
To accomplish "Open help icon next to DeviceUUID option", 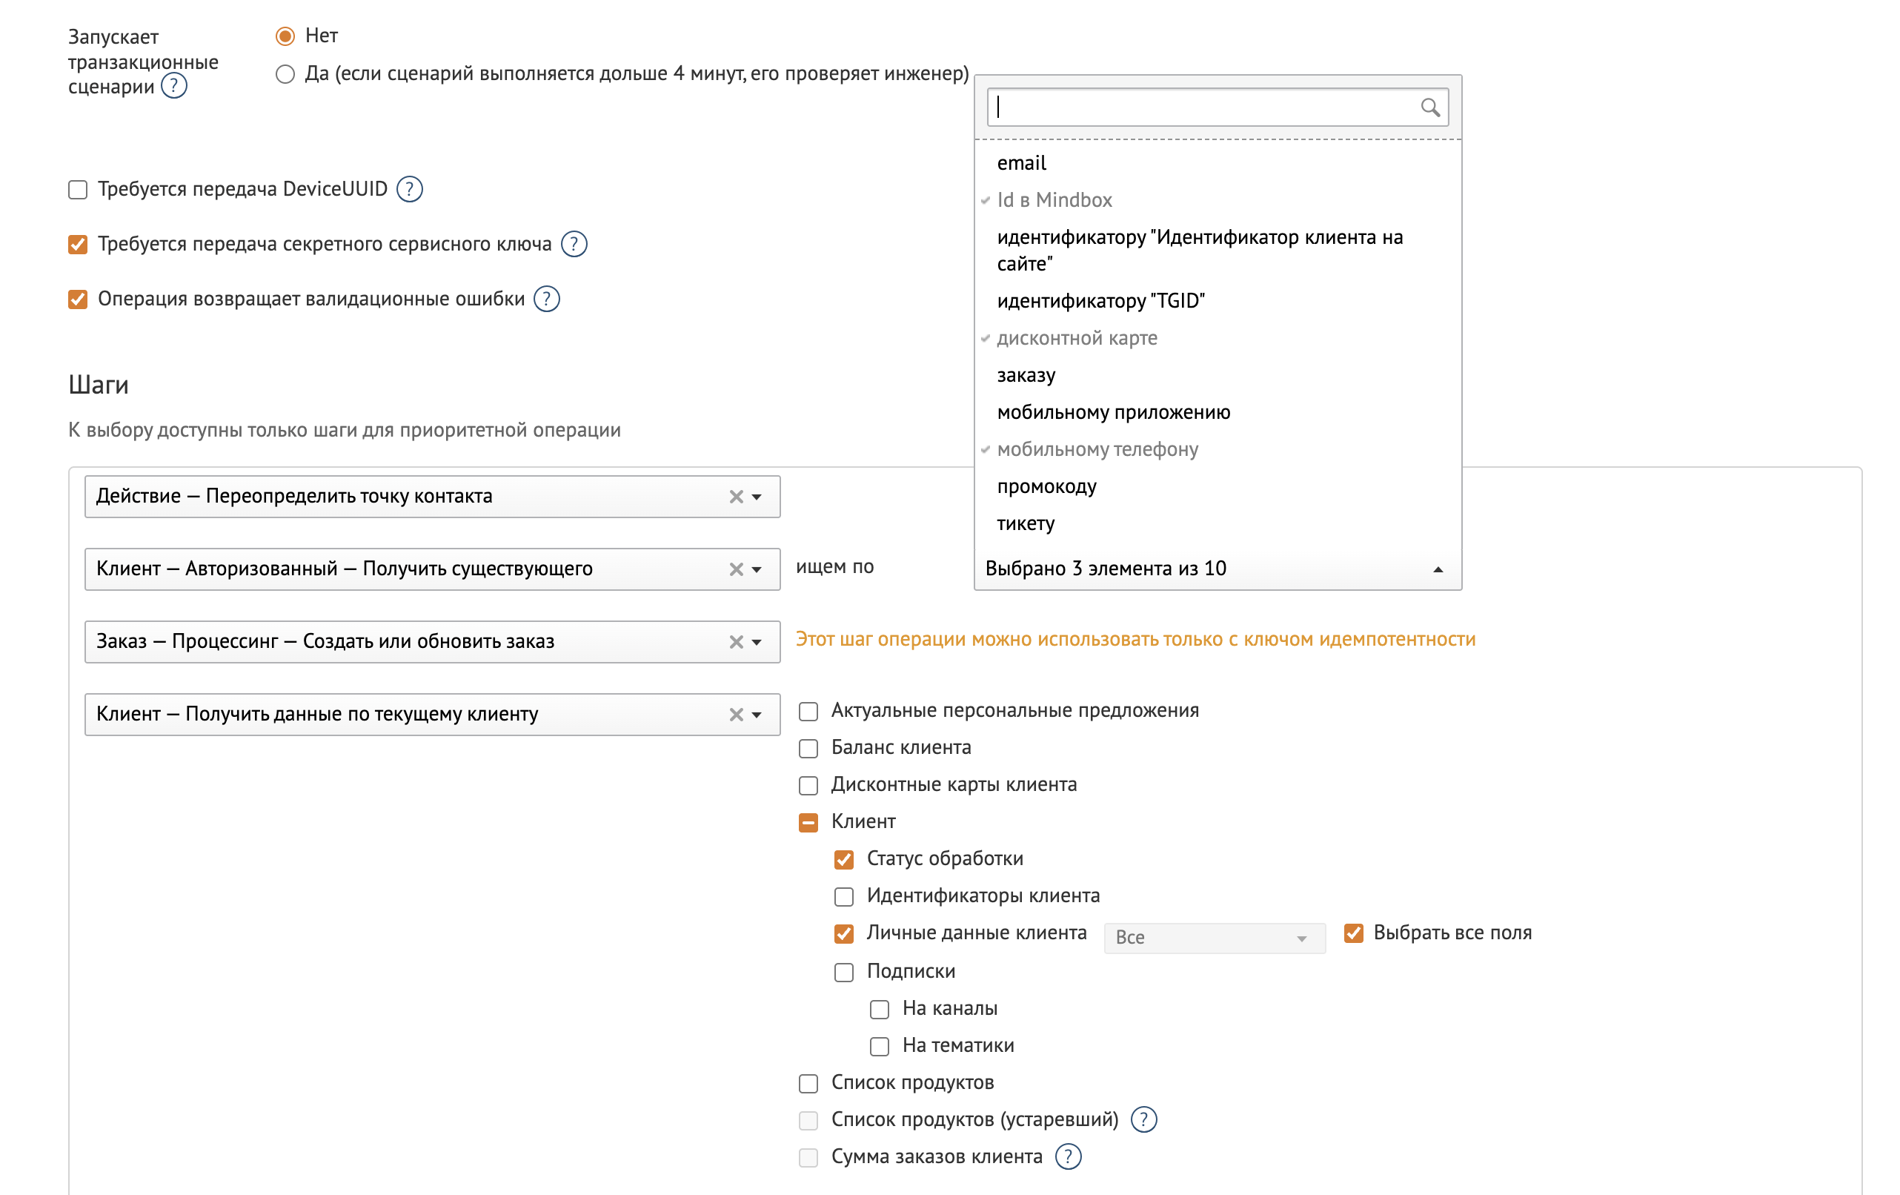I will pos(410,190).
